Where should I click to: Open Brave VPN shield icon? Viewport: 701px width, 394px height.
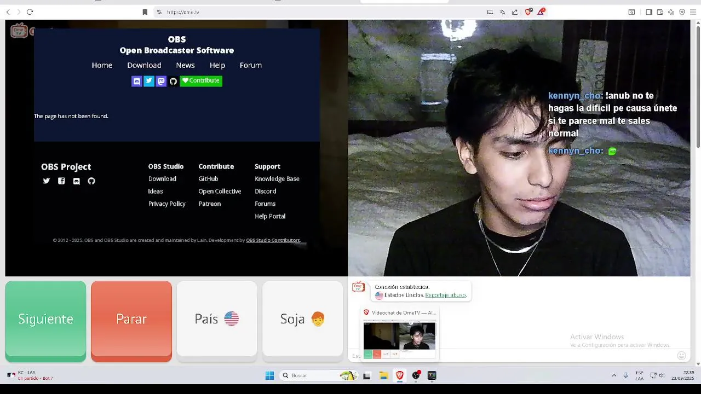coord(682,12)
